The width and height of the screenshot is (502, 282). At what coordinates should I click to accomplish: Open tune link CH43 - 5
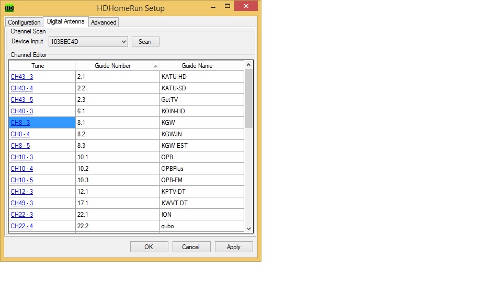pyautogui.click(x=22, y=100)
